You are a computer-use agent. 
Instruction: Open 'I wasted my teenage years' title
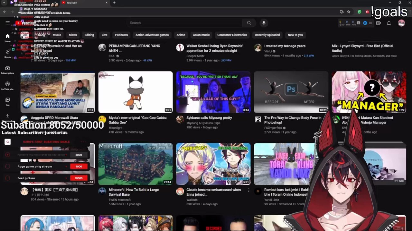point(285,46)
